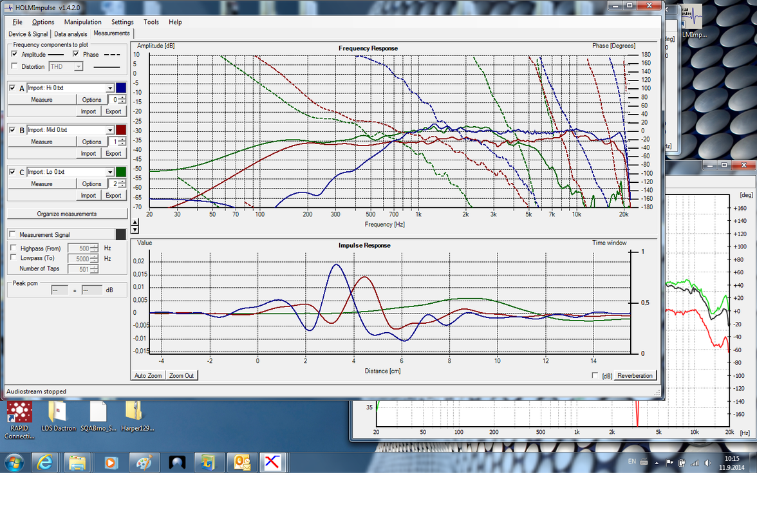Open Windows Explorer from the taskbar
This screenshot has height=515, width=757.
[x=77, y=463]
